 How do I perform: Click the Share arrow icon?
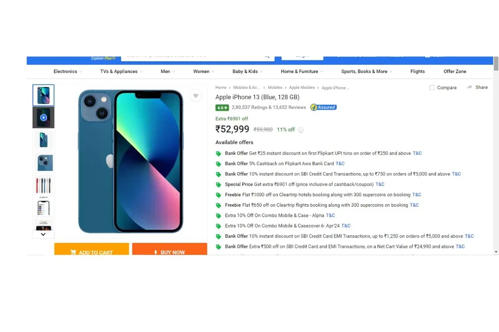click(x=469, y=87)
